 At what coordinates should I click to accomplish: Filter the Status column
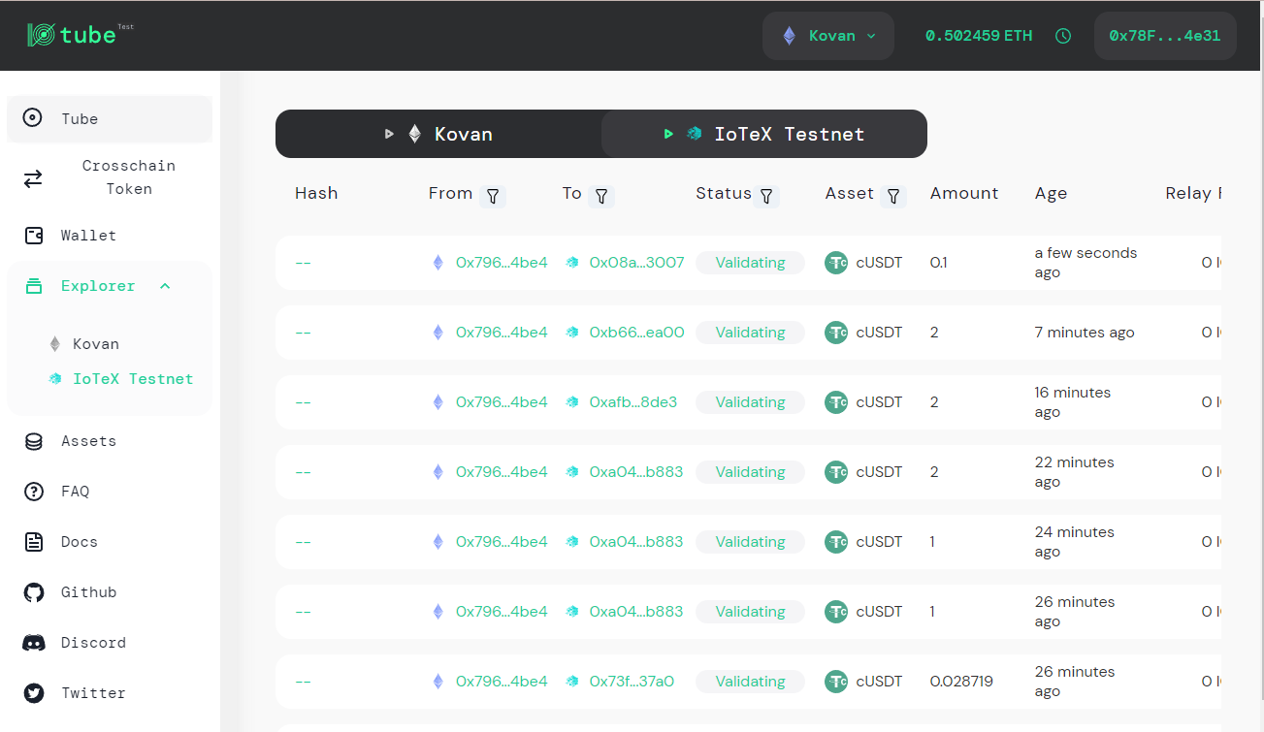(x=766, y=197)
